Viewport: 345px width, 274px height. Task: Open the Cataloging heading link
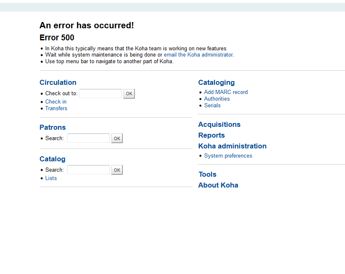(216, 82)
